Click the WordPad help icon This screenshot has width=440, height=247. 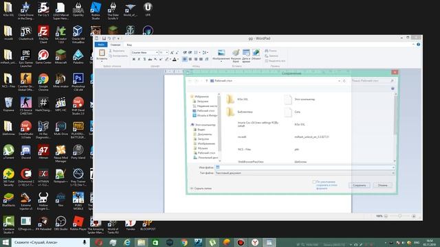419,45
